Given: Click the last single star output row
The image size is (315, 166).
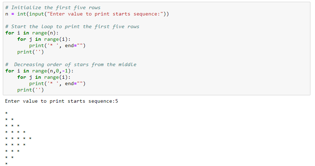Looking at the screenshot, I should [x=6, y=164].
